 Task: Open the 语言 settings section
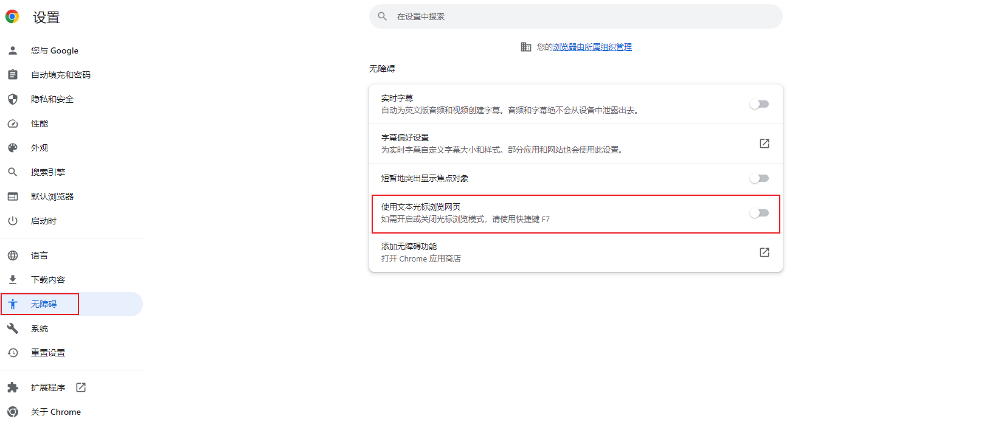(40, 255)
